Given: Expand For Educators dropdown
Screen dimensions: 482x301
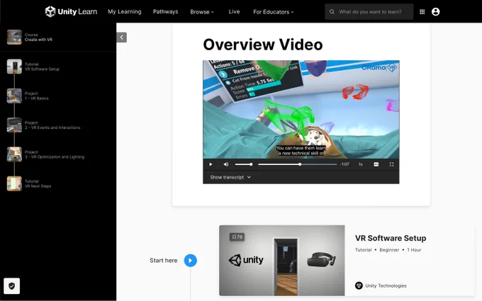Looking at the screenshot, I should pyautogui.click(x=274, y=12).
